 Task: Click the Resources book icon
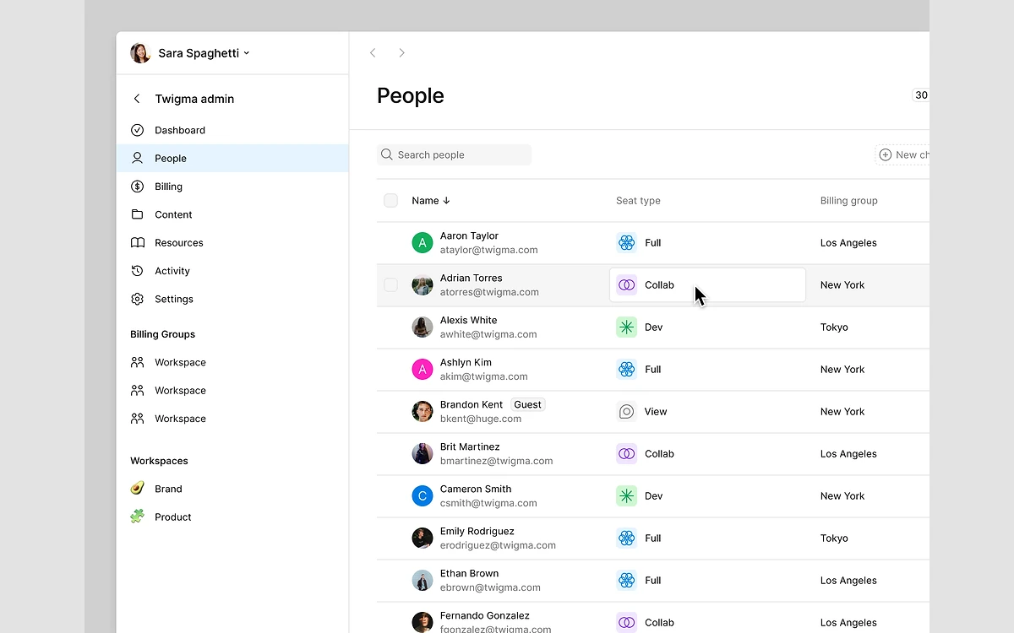[137, 242]
